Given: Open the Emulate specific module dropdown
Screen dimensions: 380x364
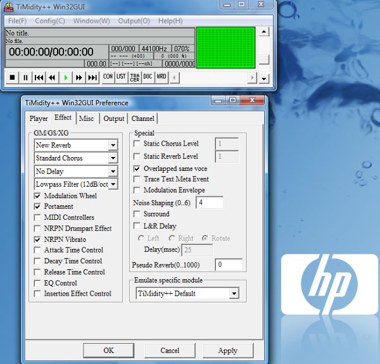Looking at the screenshot, I should 234,294.
